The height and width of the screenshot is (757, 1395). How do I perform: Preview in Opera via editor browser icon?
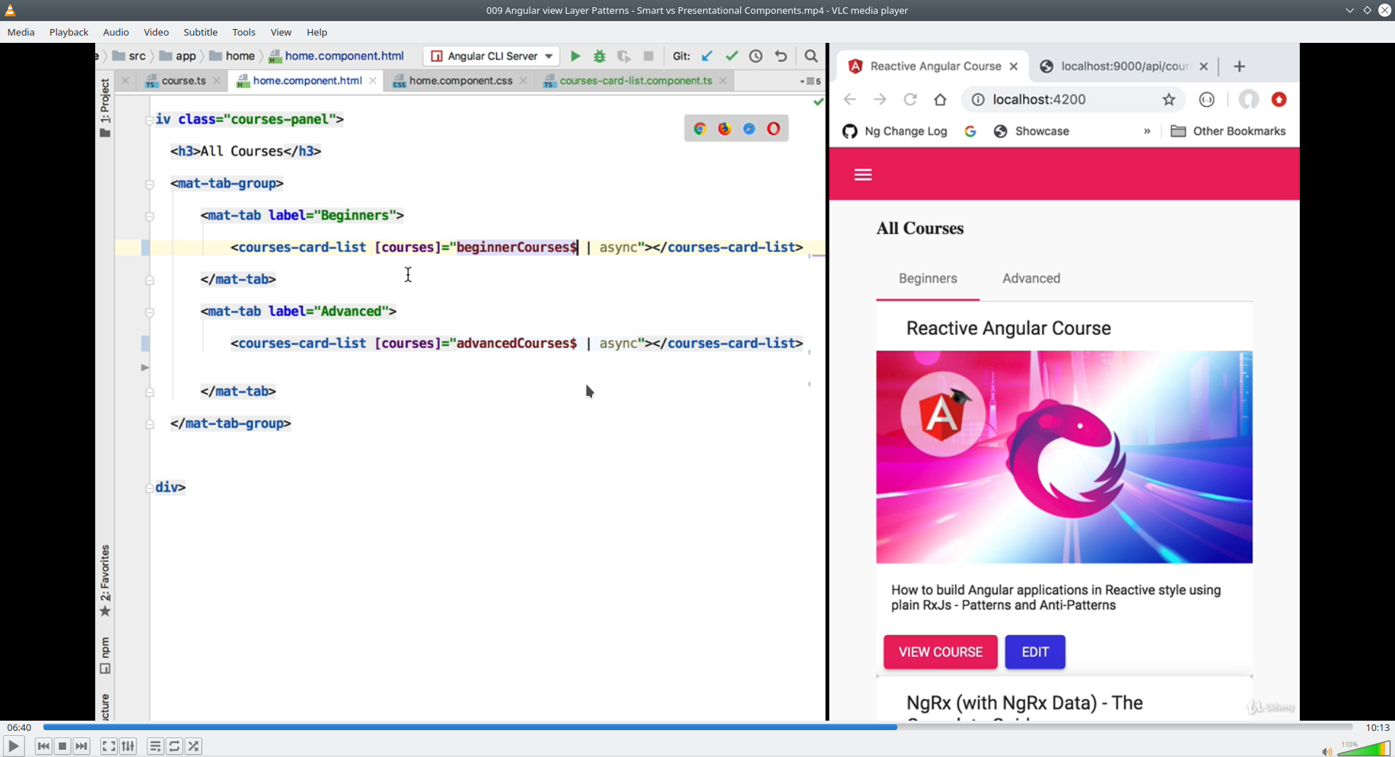[x=774, y=129]
